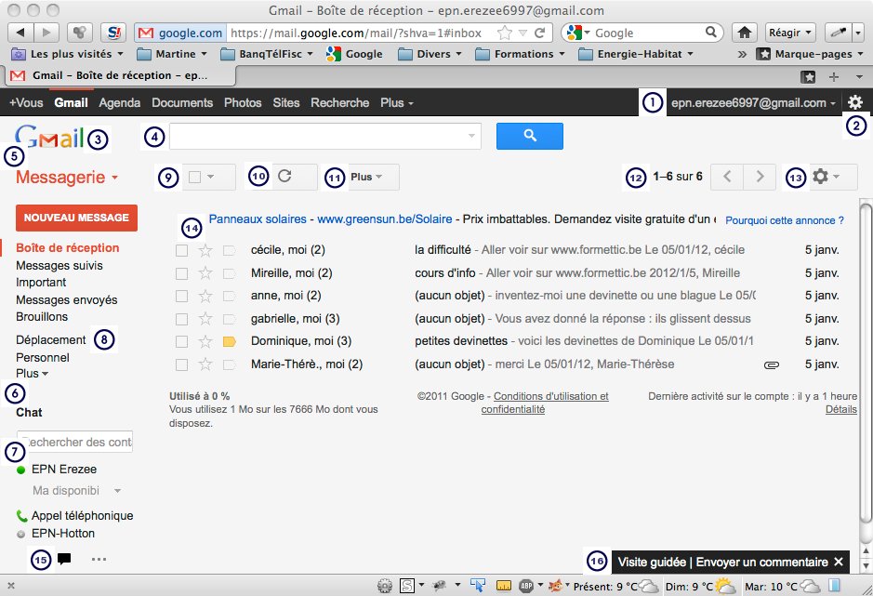Click the Adblock Plus ABP status bar icon
This screenshot has height=596, width=873.
click(x=526, y=586)
